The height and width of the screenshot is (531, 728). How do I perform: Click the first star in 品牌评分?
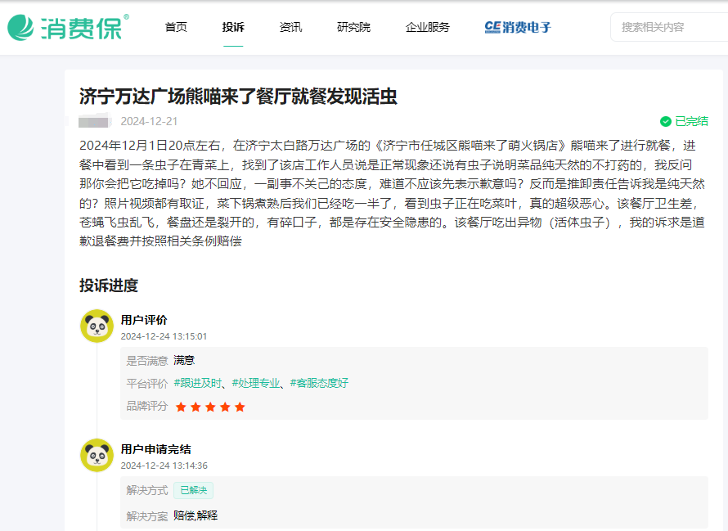click(181, 407)
